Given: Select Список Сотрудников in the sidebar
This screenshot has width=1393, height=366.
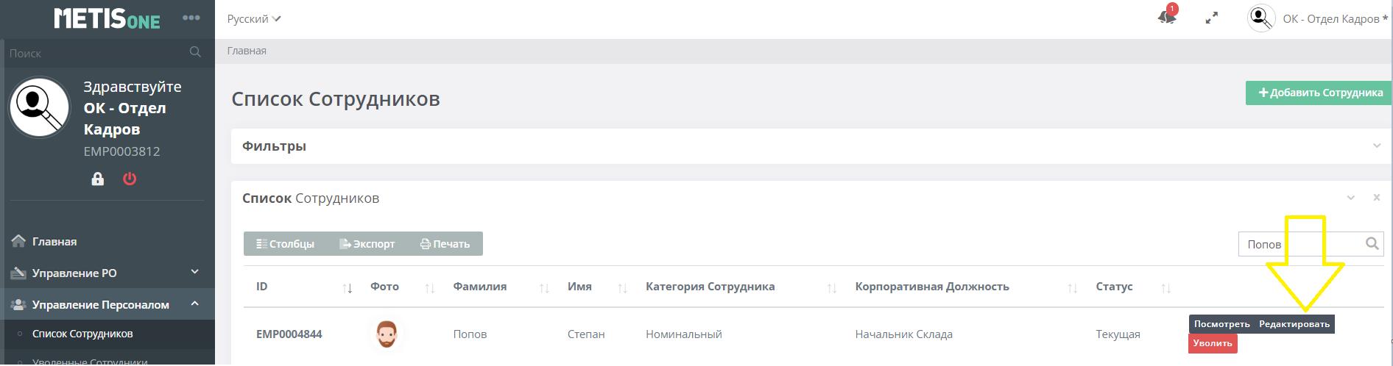Looking at the screenshot, I should (82, 334).
